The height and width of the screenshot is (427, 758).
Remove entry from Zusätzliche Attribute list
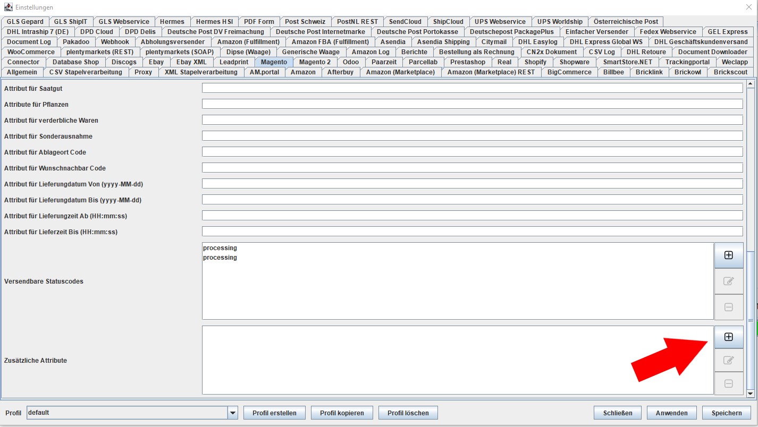tap(729, 383)
